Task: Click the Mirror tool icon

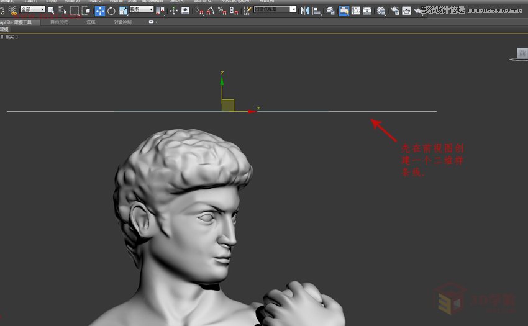Action: coord(304,11)
